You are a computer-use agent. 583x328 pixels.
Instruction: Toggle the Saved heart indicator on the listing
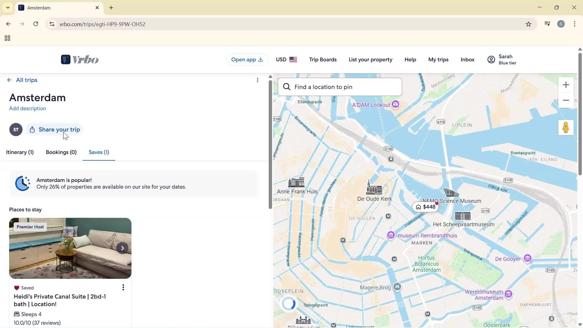[17, 288]
